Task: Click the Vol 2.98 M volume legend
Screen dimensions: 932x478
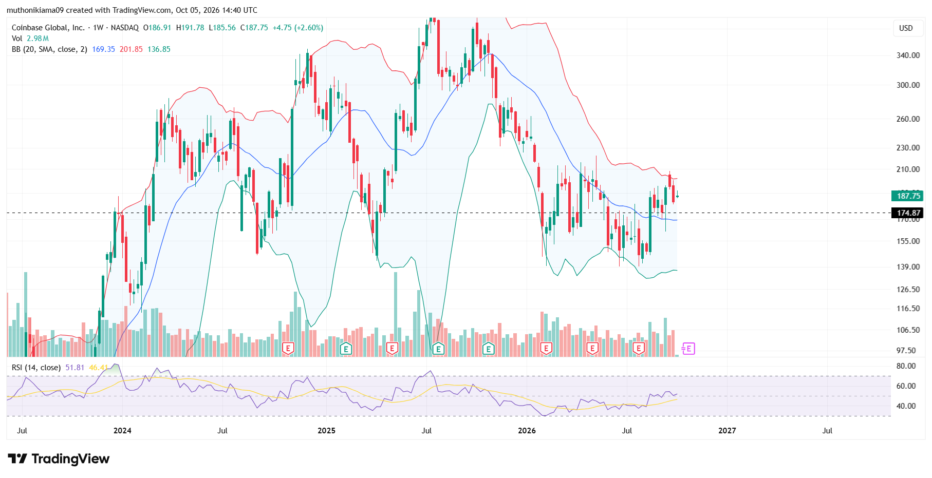Action: (x=30, y=39)
